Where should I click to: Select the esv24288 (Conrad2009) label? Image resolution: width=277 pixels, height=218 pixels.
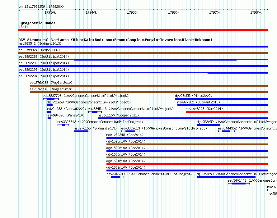(x=67, y=109)
